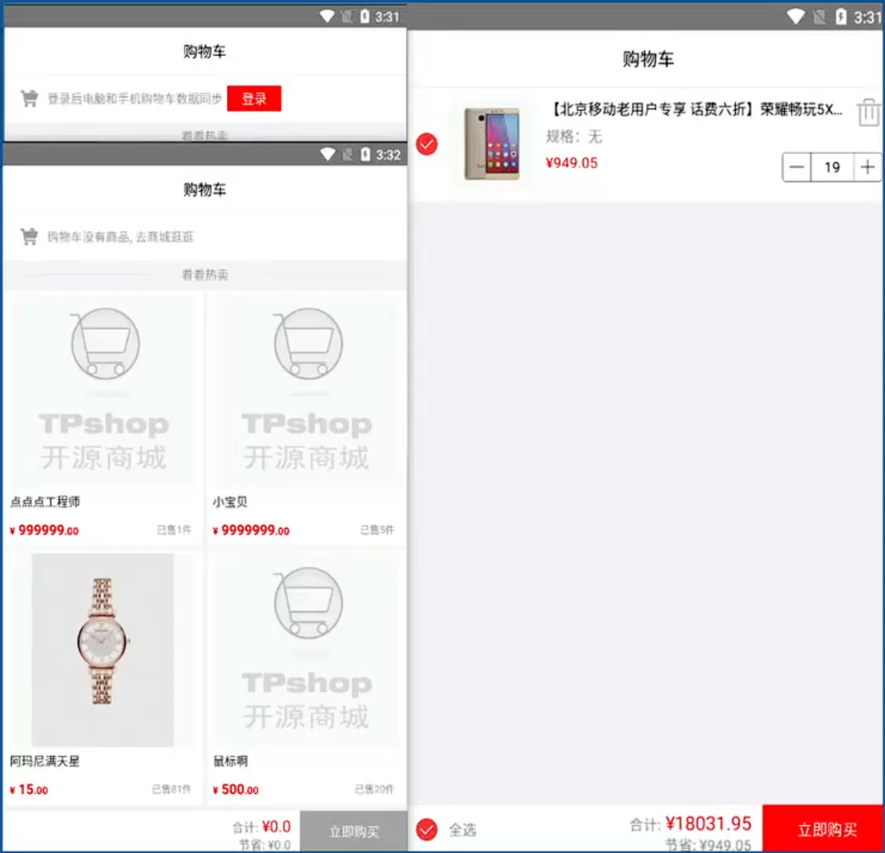
Task: Click the 已售81件 sold count
Action: (171, 788)
